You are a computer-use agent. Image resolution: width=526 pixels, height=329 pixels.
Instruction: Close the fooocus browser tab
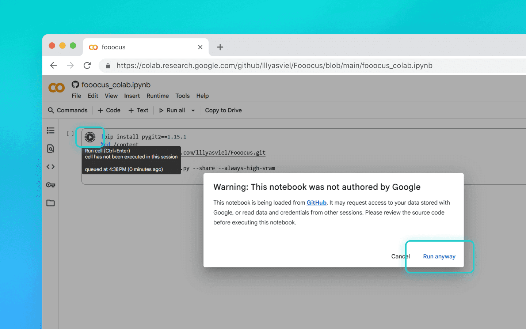pos(200,47)
